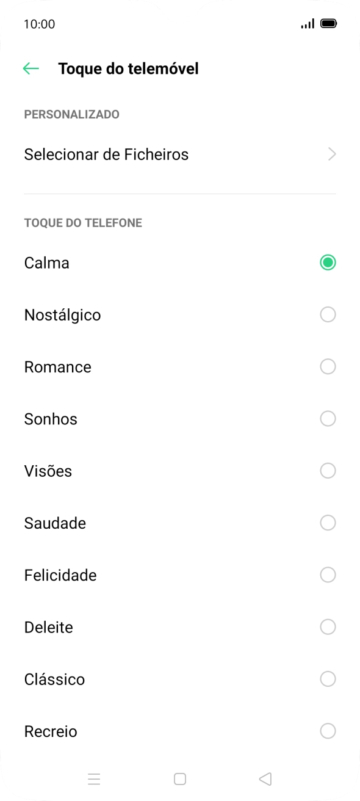The image size is (360, 801).
Task: Open recent apps from navigation bar
Action: coord(94,779)
